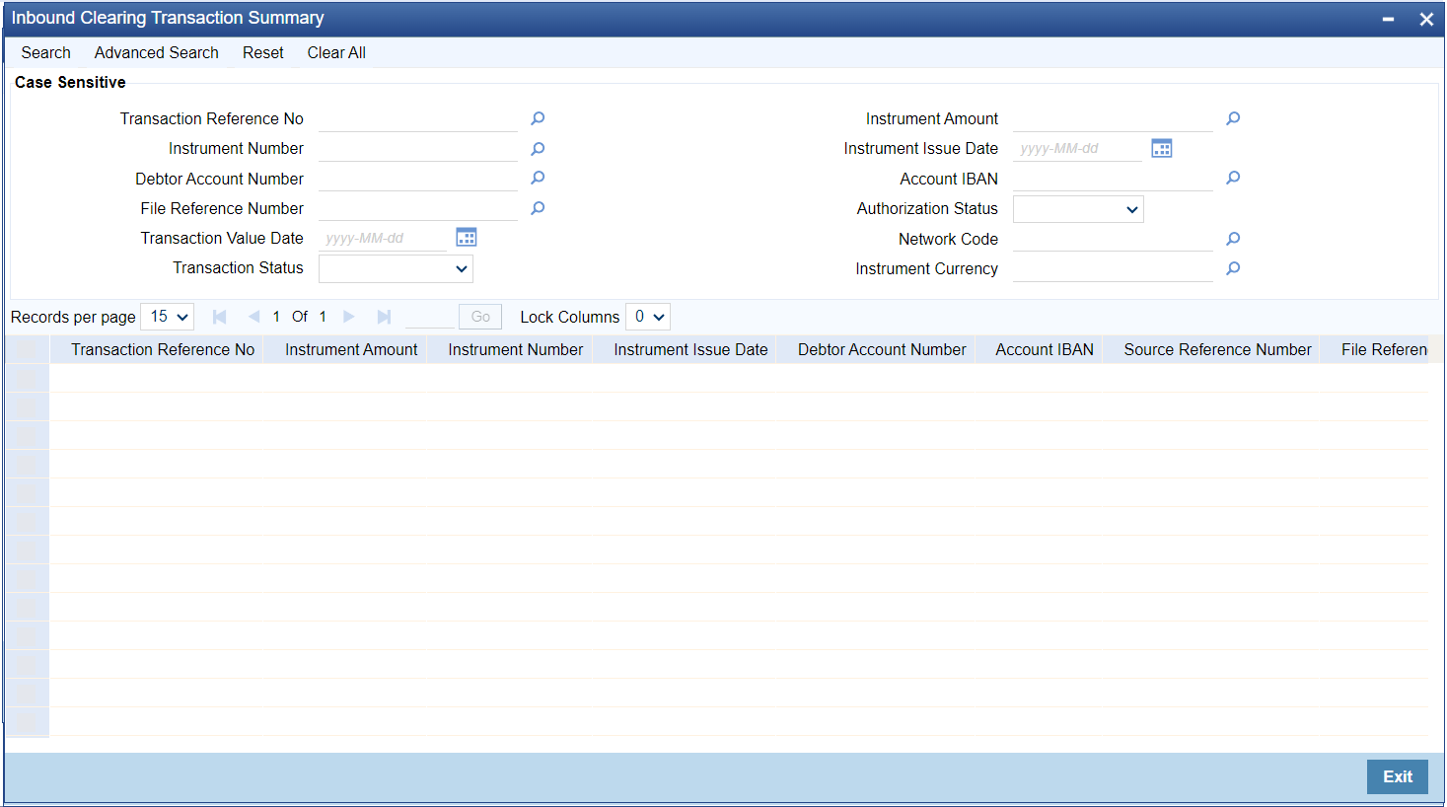Open Advanced Search

(157, 53)
